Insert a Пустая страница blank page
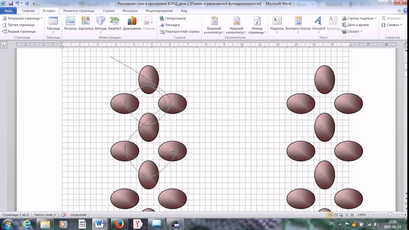Image resolution: width=409 pixels, height=230 pixels. [19, 25]
